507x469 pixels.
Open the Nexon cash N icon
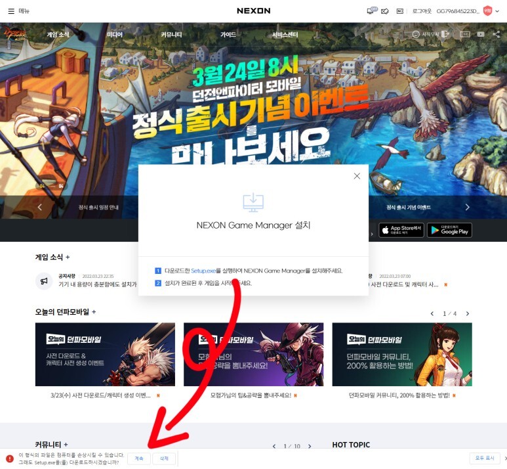[x=399, y=11]
